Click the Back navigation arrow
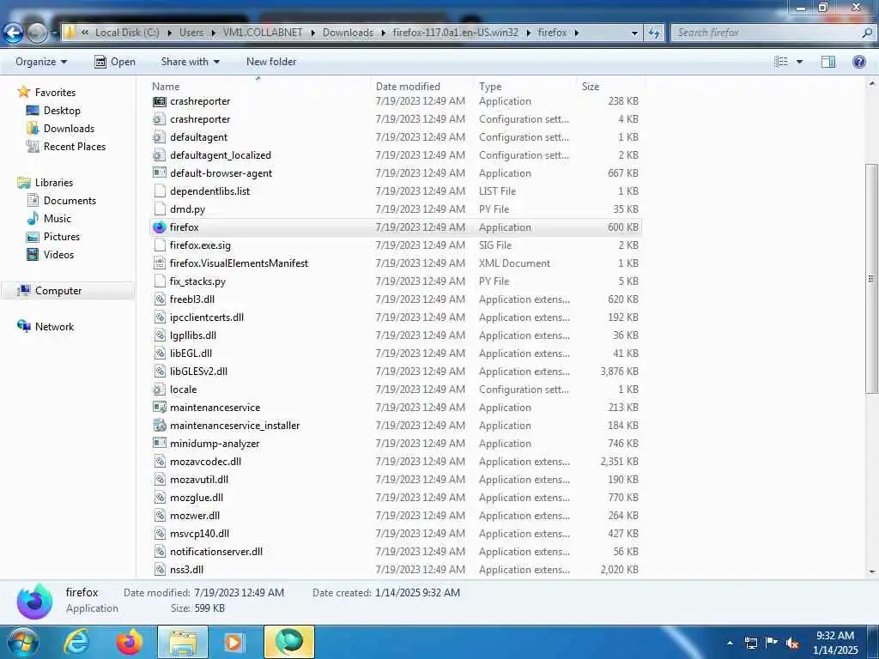The height and width of the screenshot is (659, 879). coord(14,33)
